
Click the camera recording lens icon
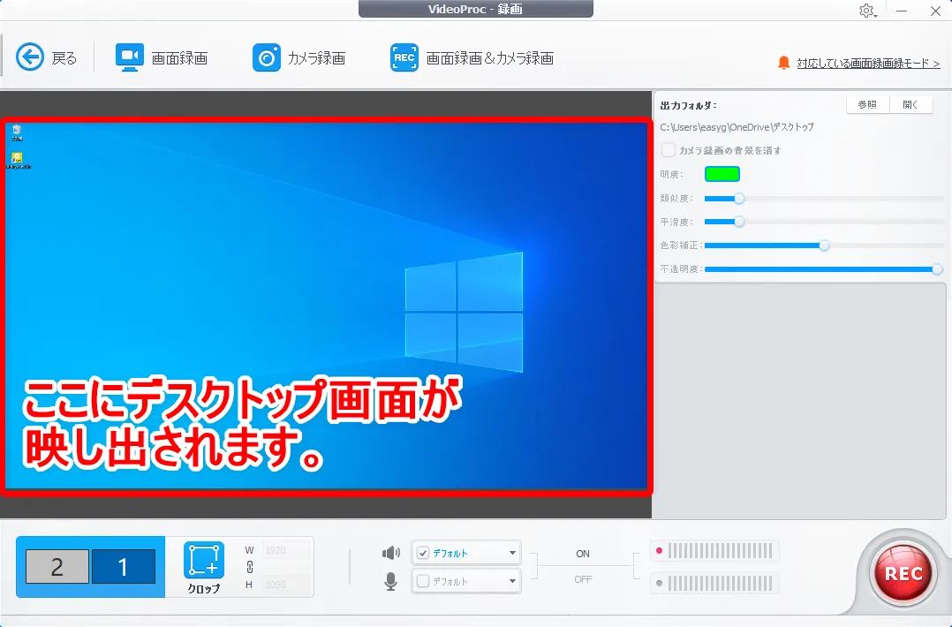tap(267, 57)
